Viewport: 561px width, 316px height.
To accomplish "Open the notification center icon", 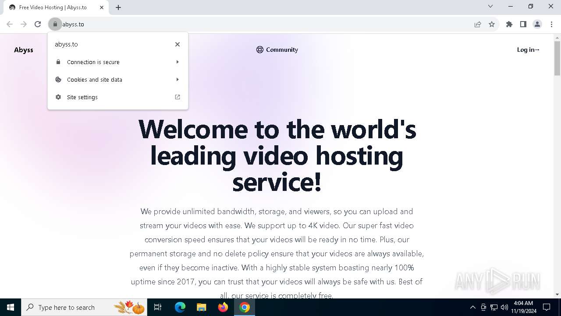I will pyautogui.click(x=547, y=307).
